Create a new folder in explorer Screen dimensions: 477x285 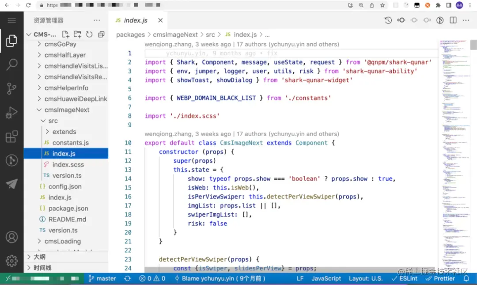tap(77, 34)
